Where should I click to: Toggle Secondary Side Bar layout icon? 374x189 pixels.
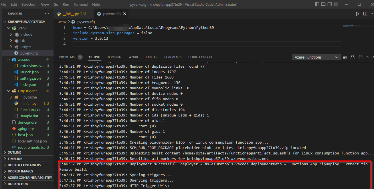(330, 4)
